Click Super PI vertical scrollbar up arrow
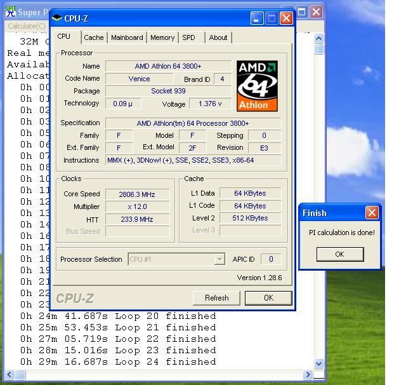 pos(319,39)
